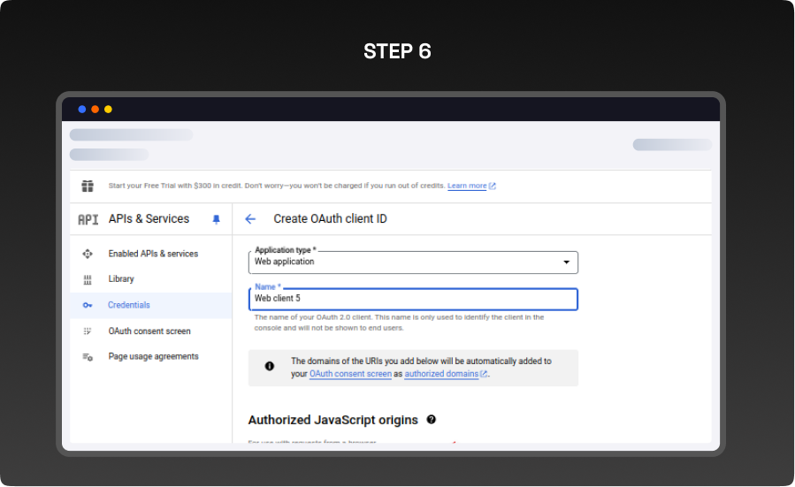Click the blue dot in window title bar
The image size is (795, 487).
point(82,110)
